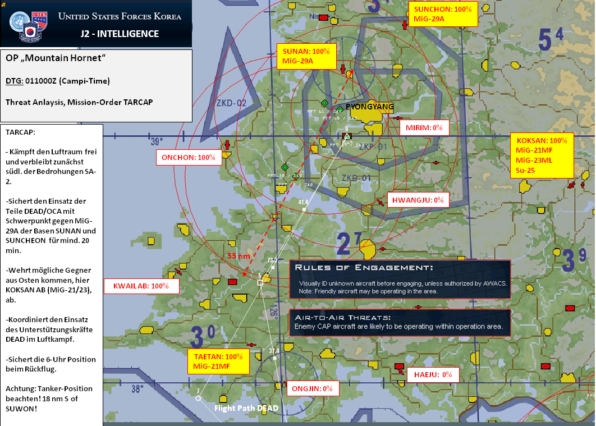Image resolution: width=596 pixels, height=426 pixels.
Task: Click Threat Analysis, Mission-Order TARCAP text
Action: 79,102
